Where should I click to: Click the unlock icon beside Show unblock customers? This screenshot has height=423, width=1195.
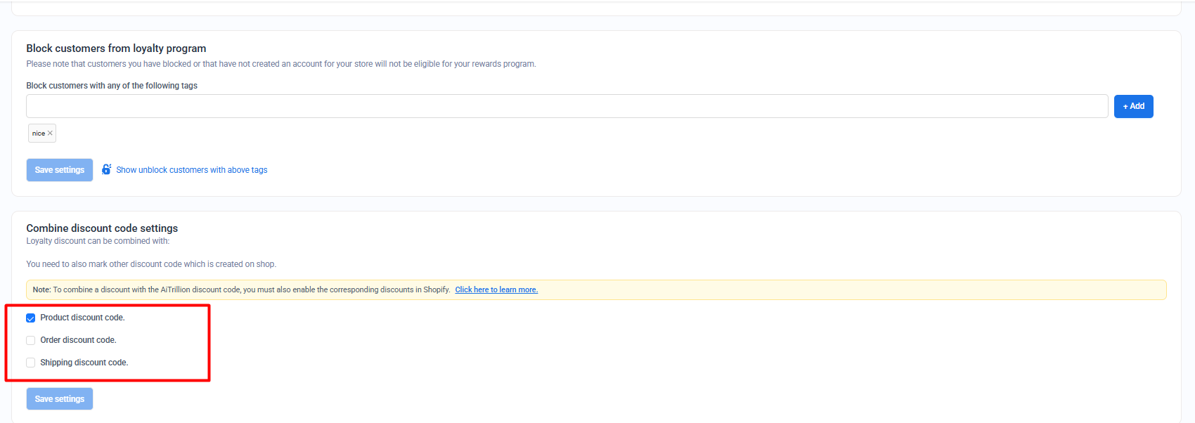(x=106, y=169)
